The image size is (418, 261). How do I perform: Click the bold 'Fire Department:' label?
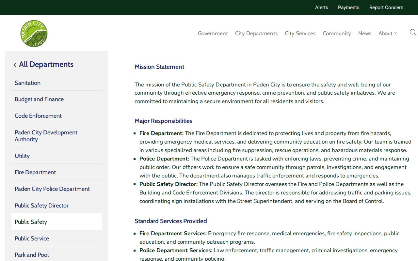point(162,133)
